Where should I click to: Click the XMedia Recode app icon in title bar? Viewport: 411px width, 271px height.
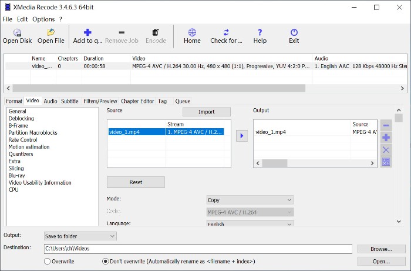8,7
